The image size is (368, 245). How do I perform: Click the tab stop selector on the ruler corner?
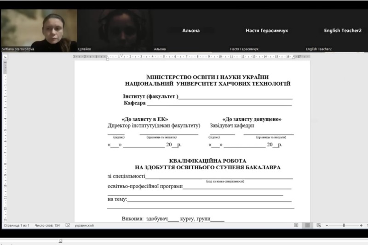tap(6, 56)
